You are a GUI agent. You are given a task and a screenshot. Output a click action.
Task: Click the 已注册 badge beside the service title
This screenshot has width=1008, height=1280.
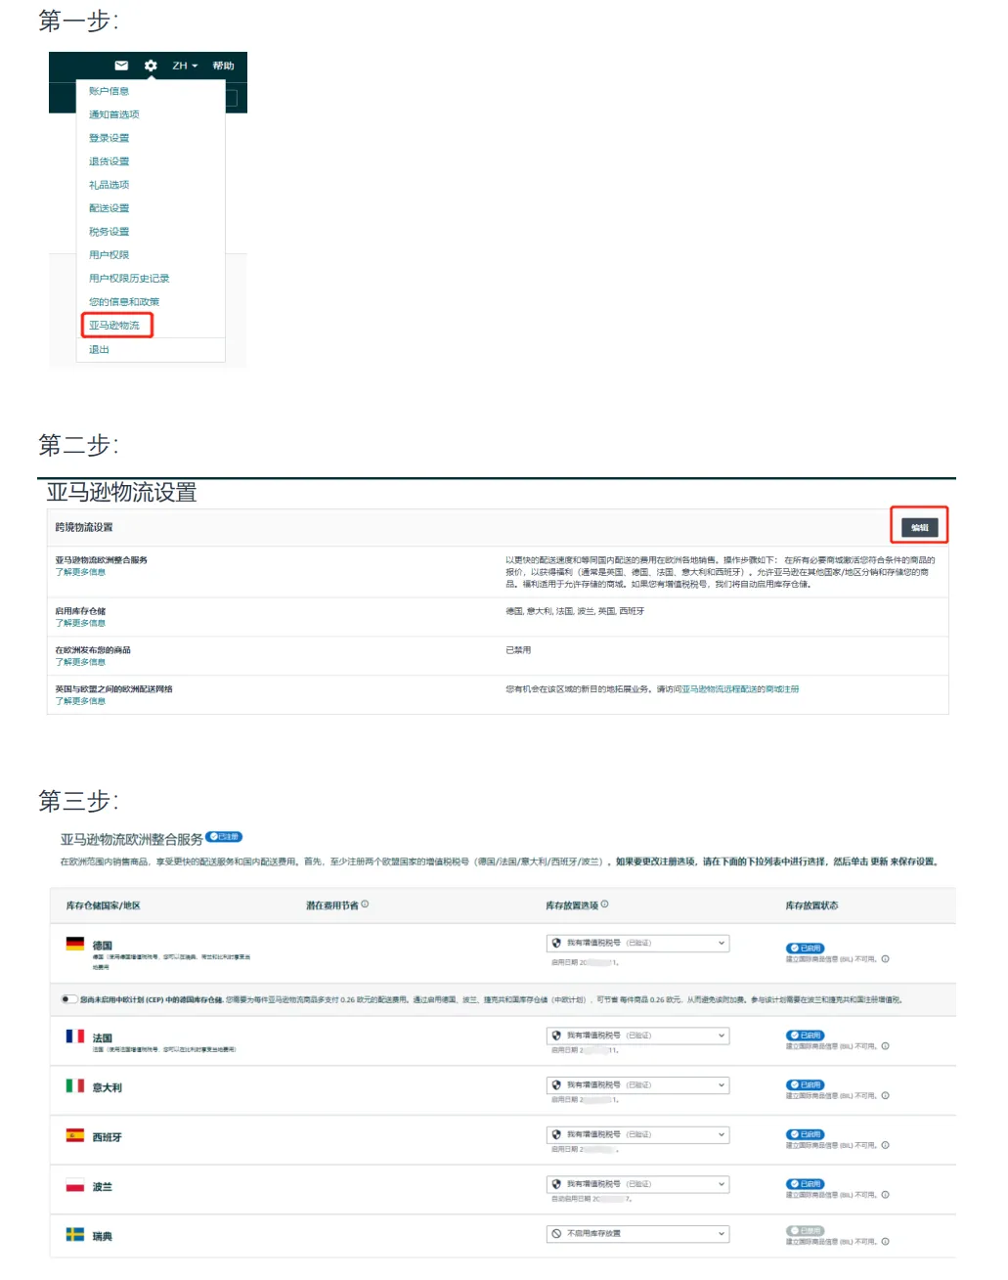pos(224,837)
